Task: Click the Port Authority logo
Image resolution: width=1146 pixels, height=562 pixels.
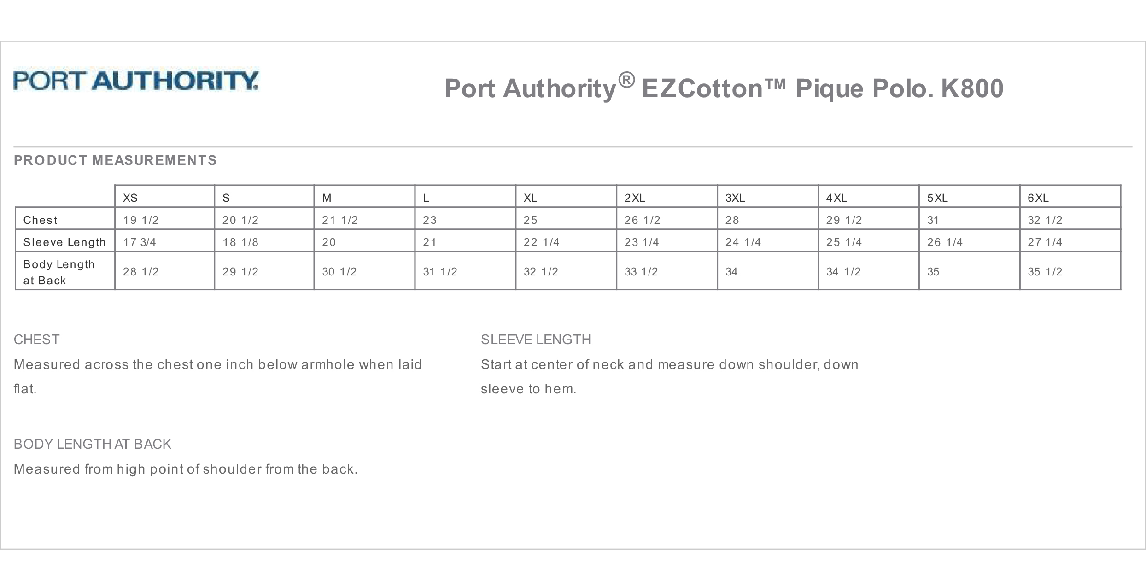Action: [136, 81]
